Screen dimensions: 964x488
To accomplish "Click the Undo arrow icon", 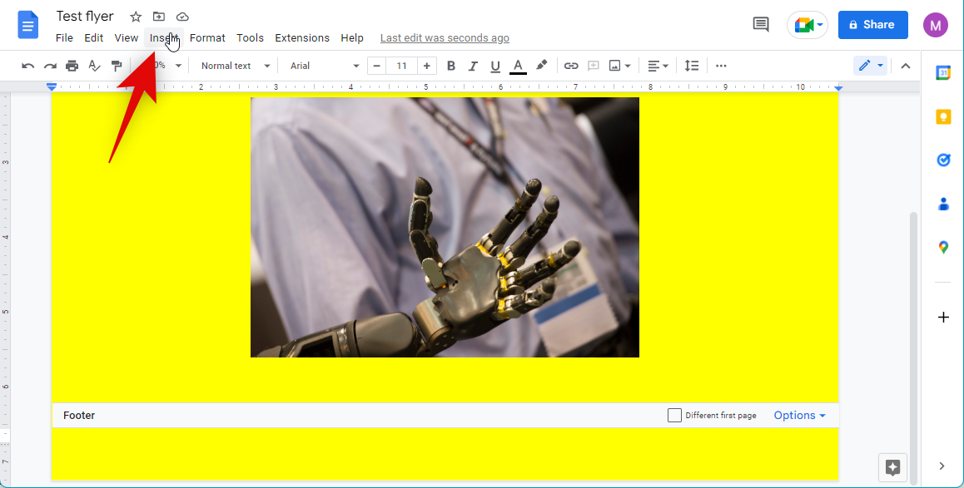I will (27, 66).
